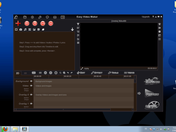The height and width of the screenshot is (132, 176).
Task: Select the picture image tab icon
Action: [x=34, y=30]
